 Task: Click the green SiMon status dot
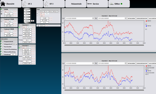(121, 4)
